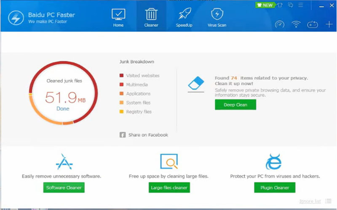The width and height of the screenshot is (337, 210).
Task: Click the large files magnifier icon
Action: tap(169, 161)
